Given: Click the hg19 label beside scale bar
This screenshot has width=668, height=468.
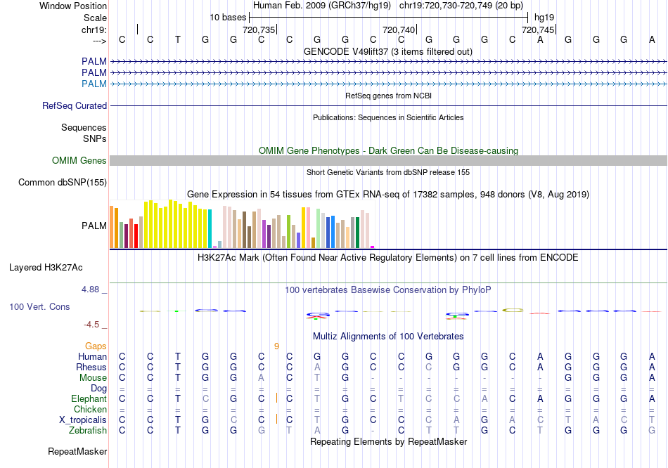Looking at the screenshot, I should tap(544, 18).
